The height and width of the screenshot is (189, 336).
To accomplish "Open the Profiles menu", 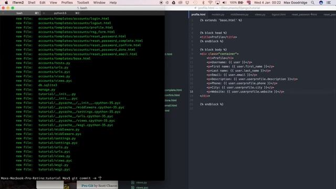I will [67, 3].
